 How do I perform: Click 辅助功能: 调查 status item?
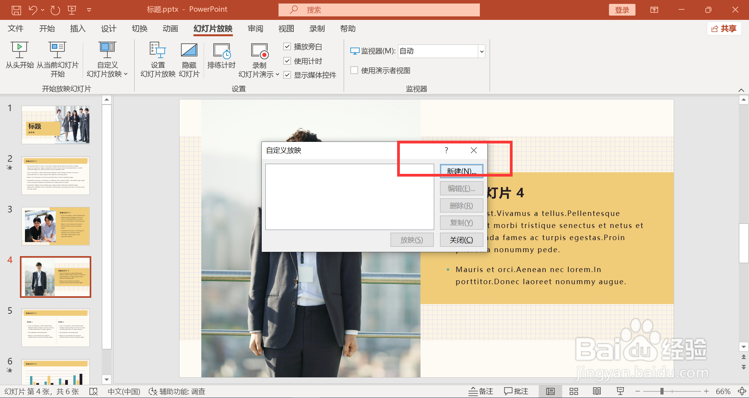[x=177, y=391]
